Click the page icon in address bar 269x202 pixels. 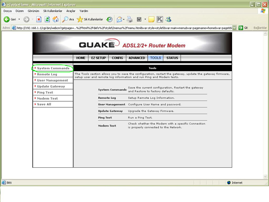pos(14,28)
